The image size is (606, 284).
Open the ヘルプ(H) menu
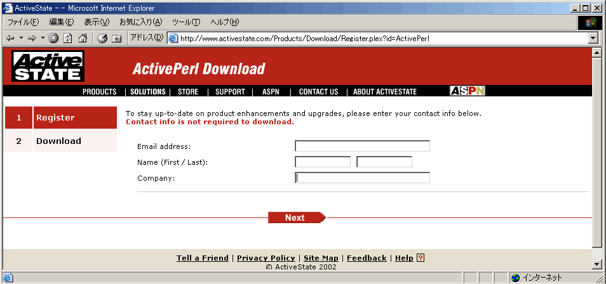(224, 22)
